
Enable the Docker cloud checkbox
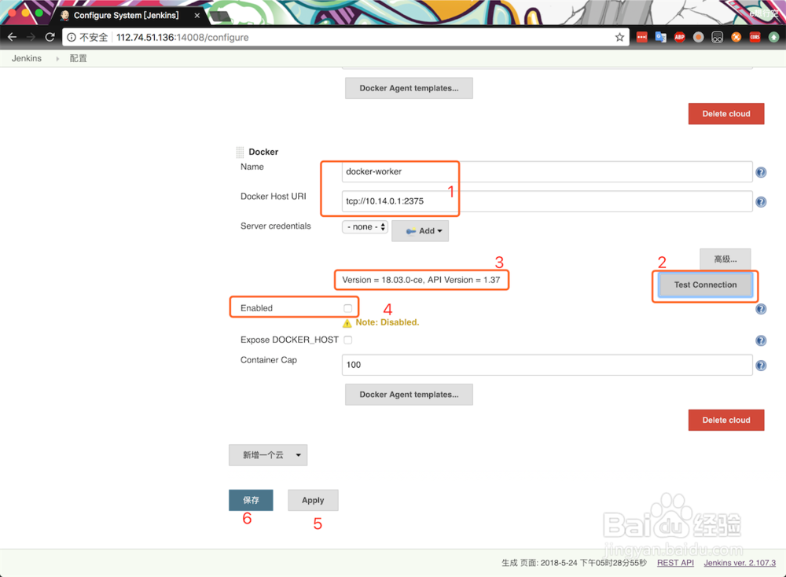pos(348,308)
